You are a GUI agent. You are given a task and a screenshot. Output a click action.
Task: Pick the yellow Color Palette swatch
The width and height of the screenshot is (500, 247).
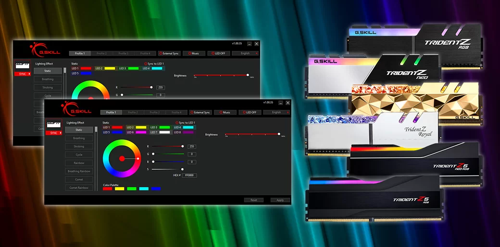pyautogui.click(x=120, y=189)
